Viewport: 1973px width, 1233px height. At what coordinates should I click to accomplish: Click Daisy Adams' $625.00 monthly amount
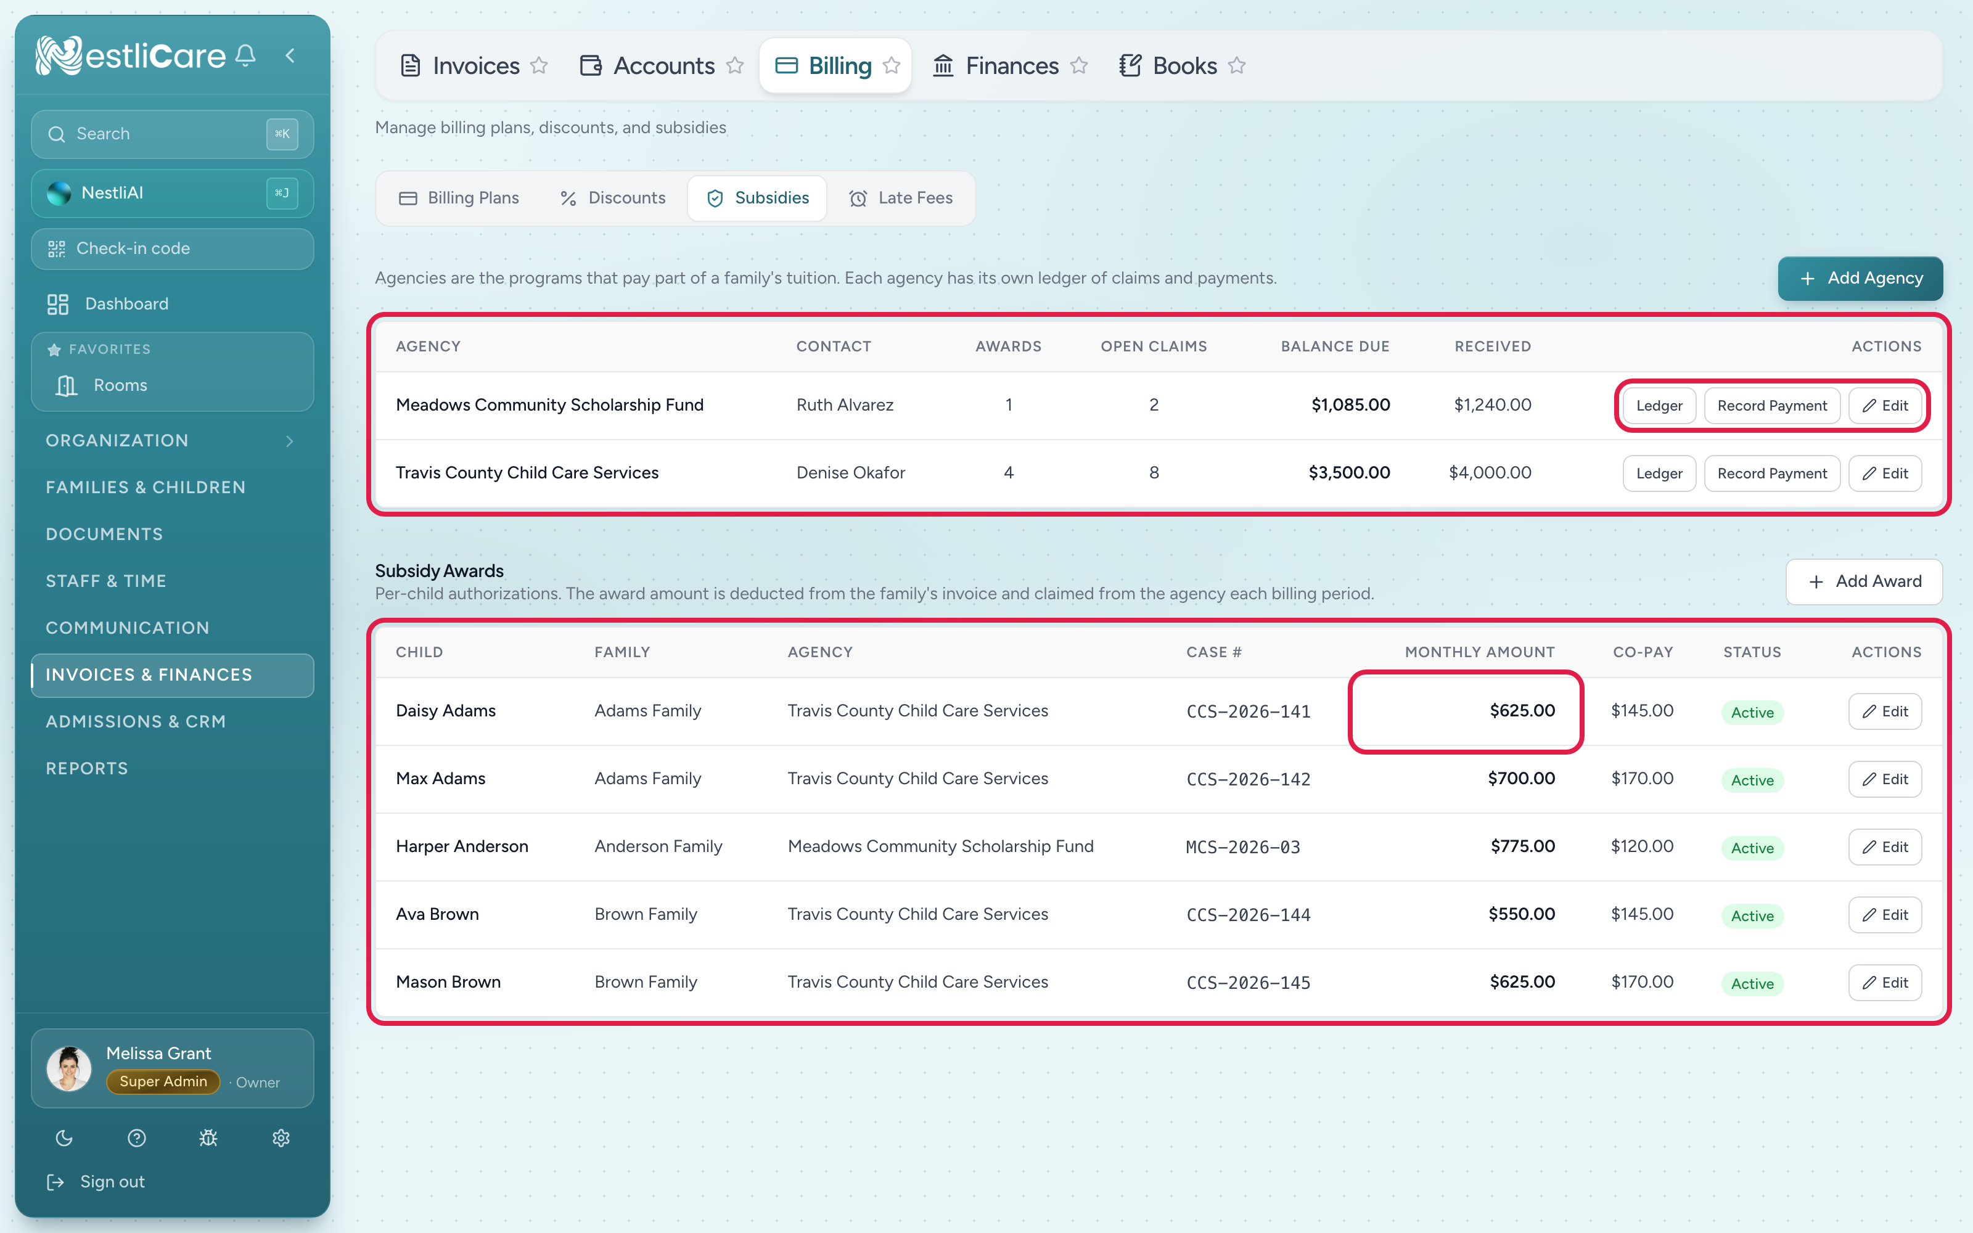pyautogui.click(x=1522, y=711)
